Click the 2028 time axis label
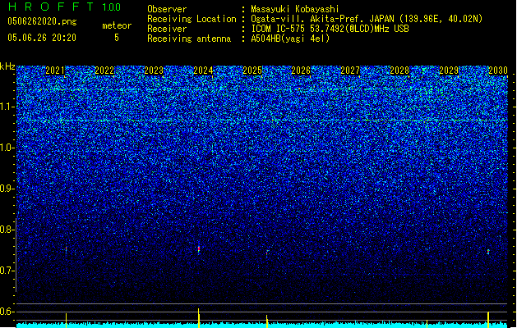The height and width of the screenshot is (328, 517). coord(399,71)
